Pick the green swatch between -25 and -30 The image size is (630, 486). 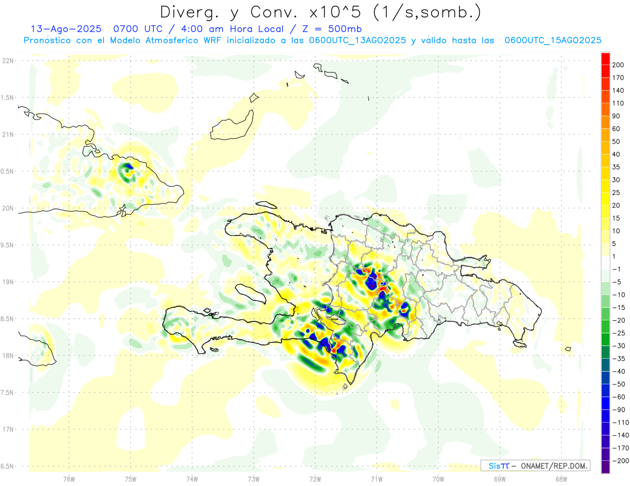(x=605, y=339)
